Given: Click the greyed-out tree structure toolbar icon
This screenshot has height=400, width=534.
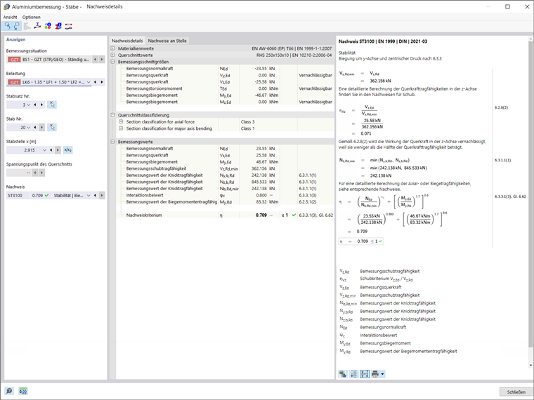Looking at the screenshot, I should [x=27, y=26].
